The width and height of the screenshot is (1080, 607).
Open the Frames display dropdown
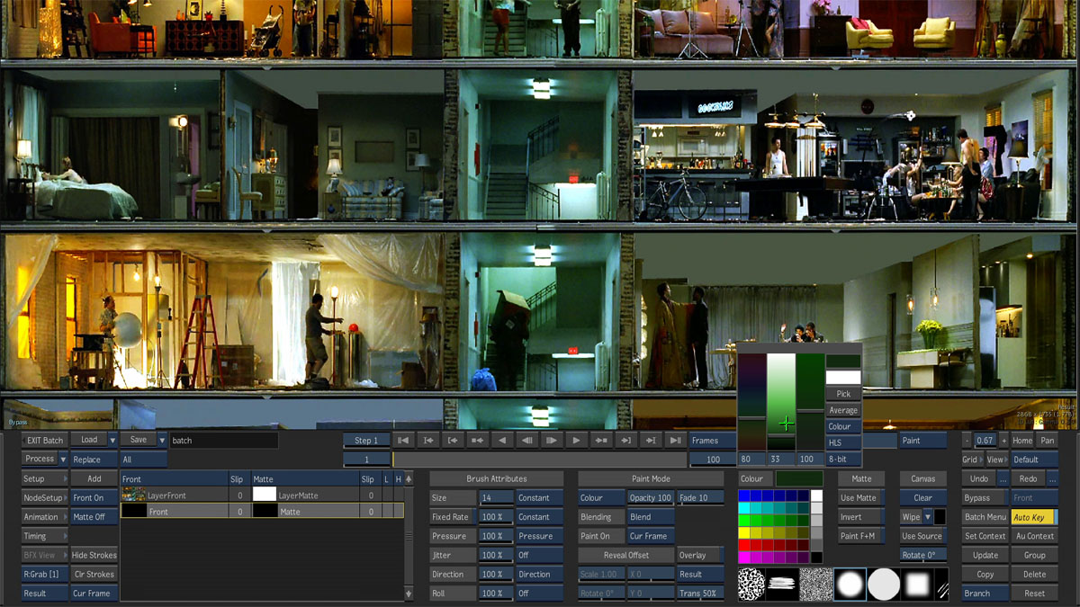[712, 441]
